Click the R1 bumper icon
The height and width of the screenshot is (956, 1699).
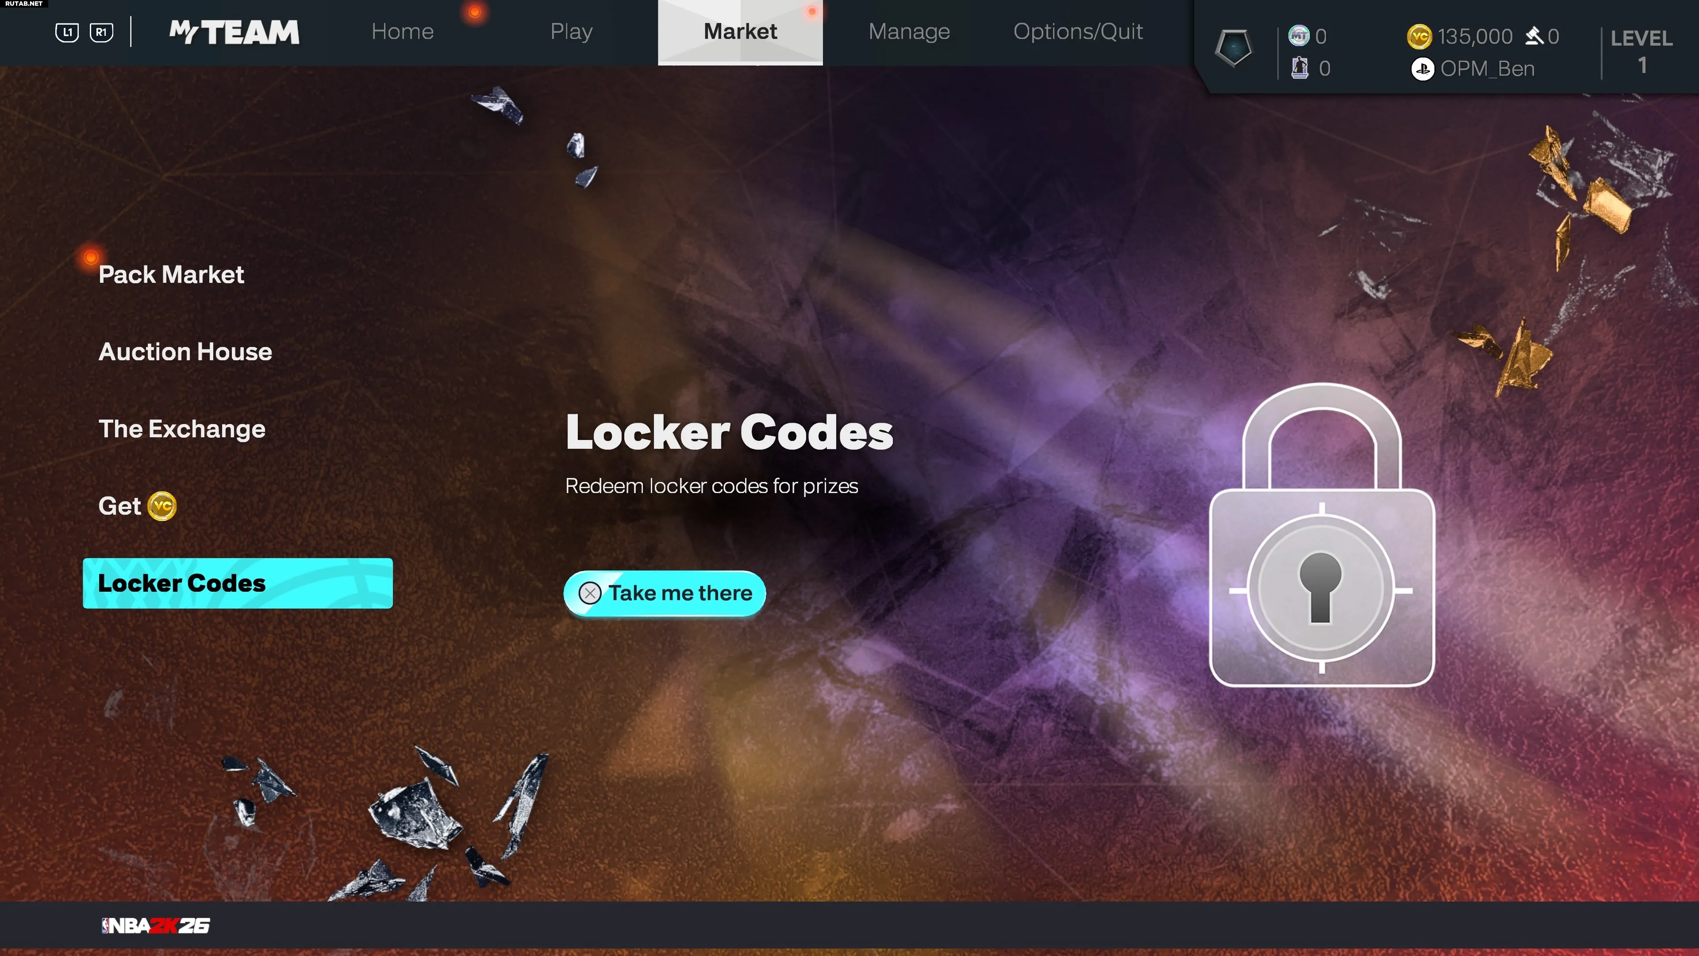point(101,32)
